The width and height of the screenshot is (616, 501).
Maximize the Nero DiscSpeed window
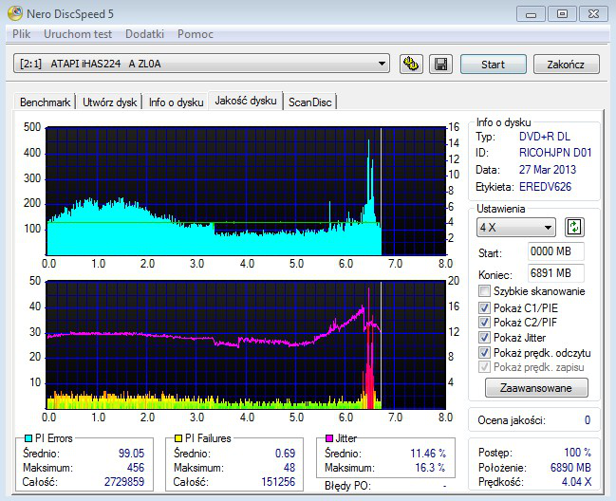point(562,14)
